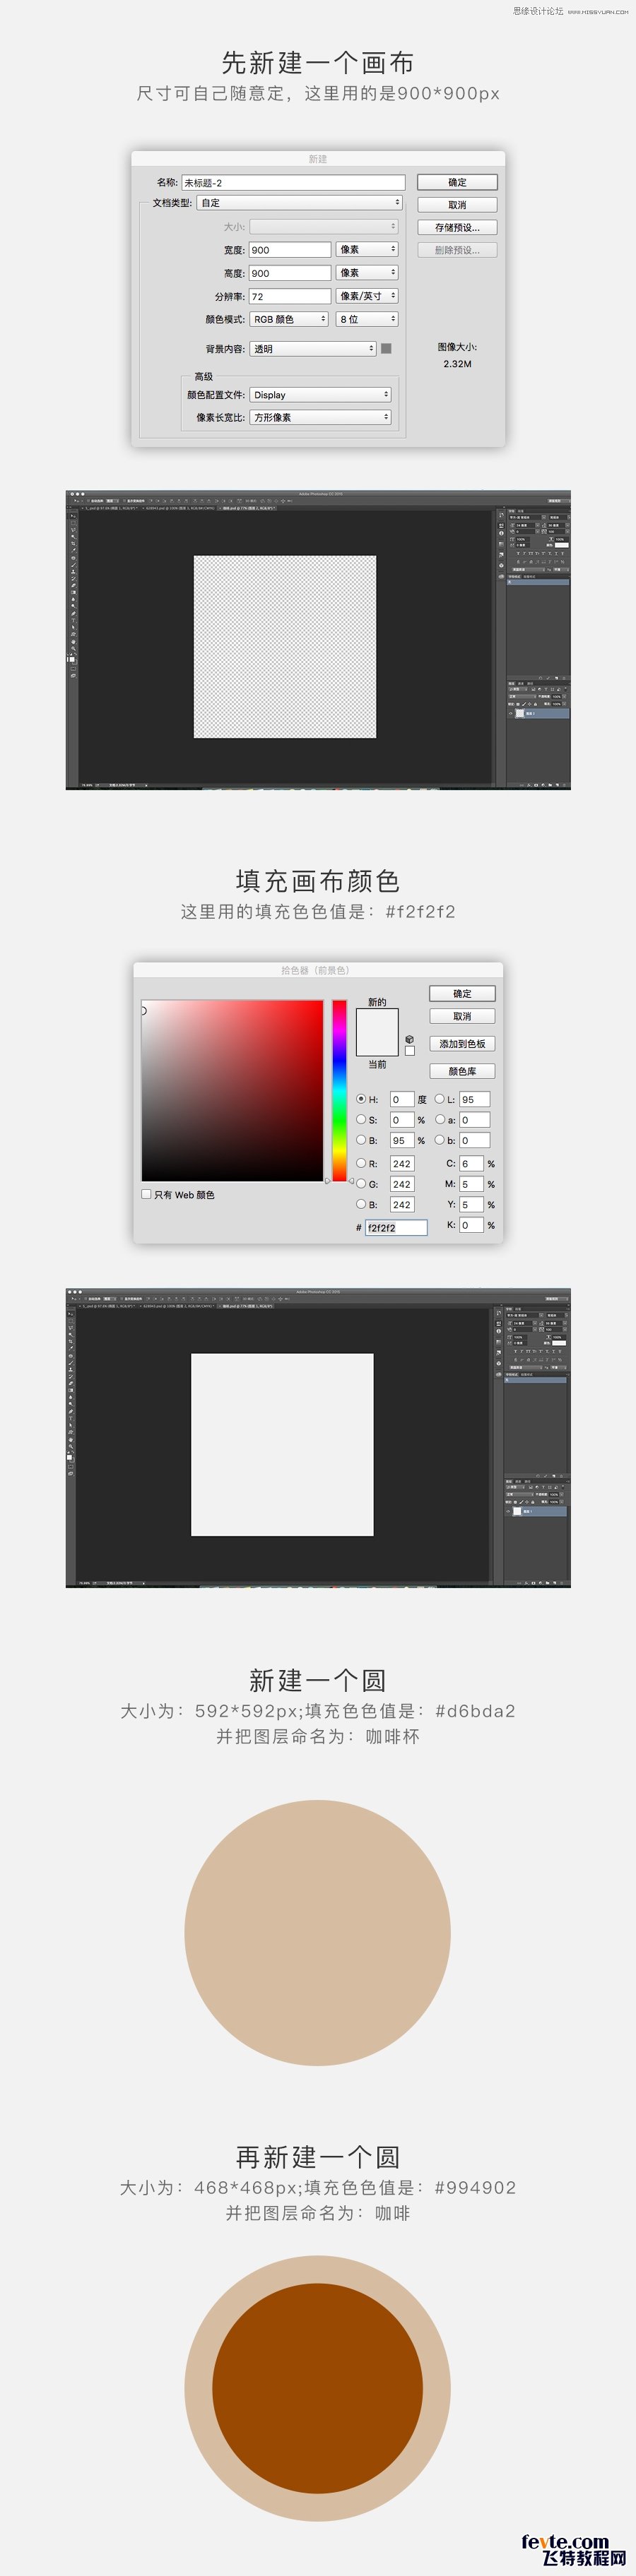Click the web-safe color cube warning icon
Image resolution: width=636 pixels, height=2576 pixels.
pos(409,1039)
